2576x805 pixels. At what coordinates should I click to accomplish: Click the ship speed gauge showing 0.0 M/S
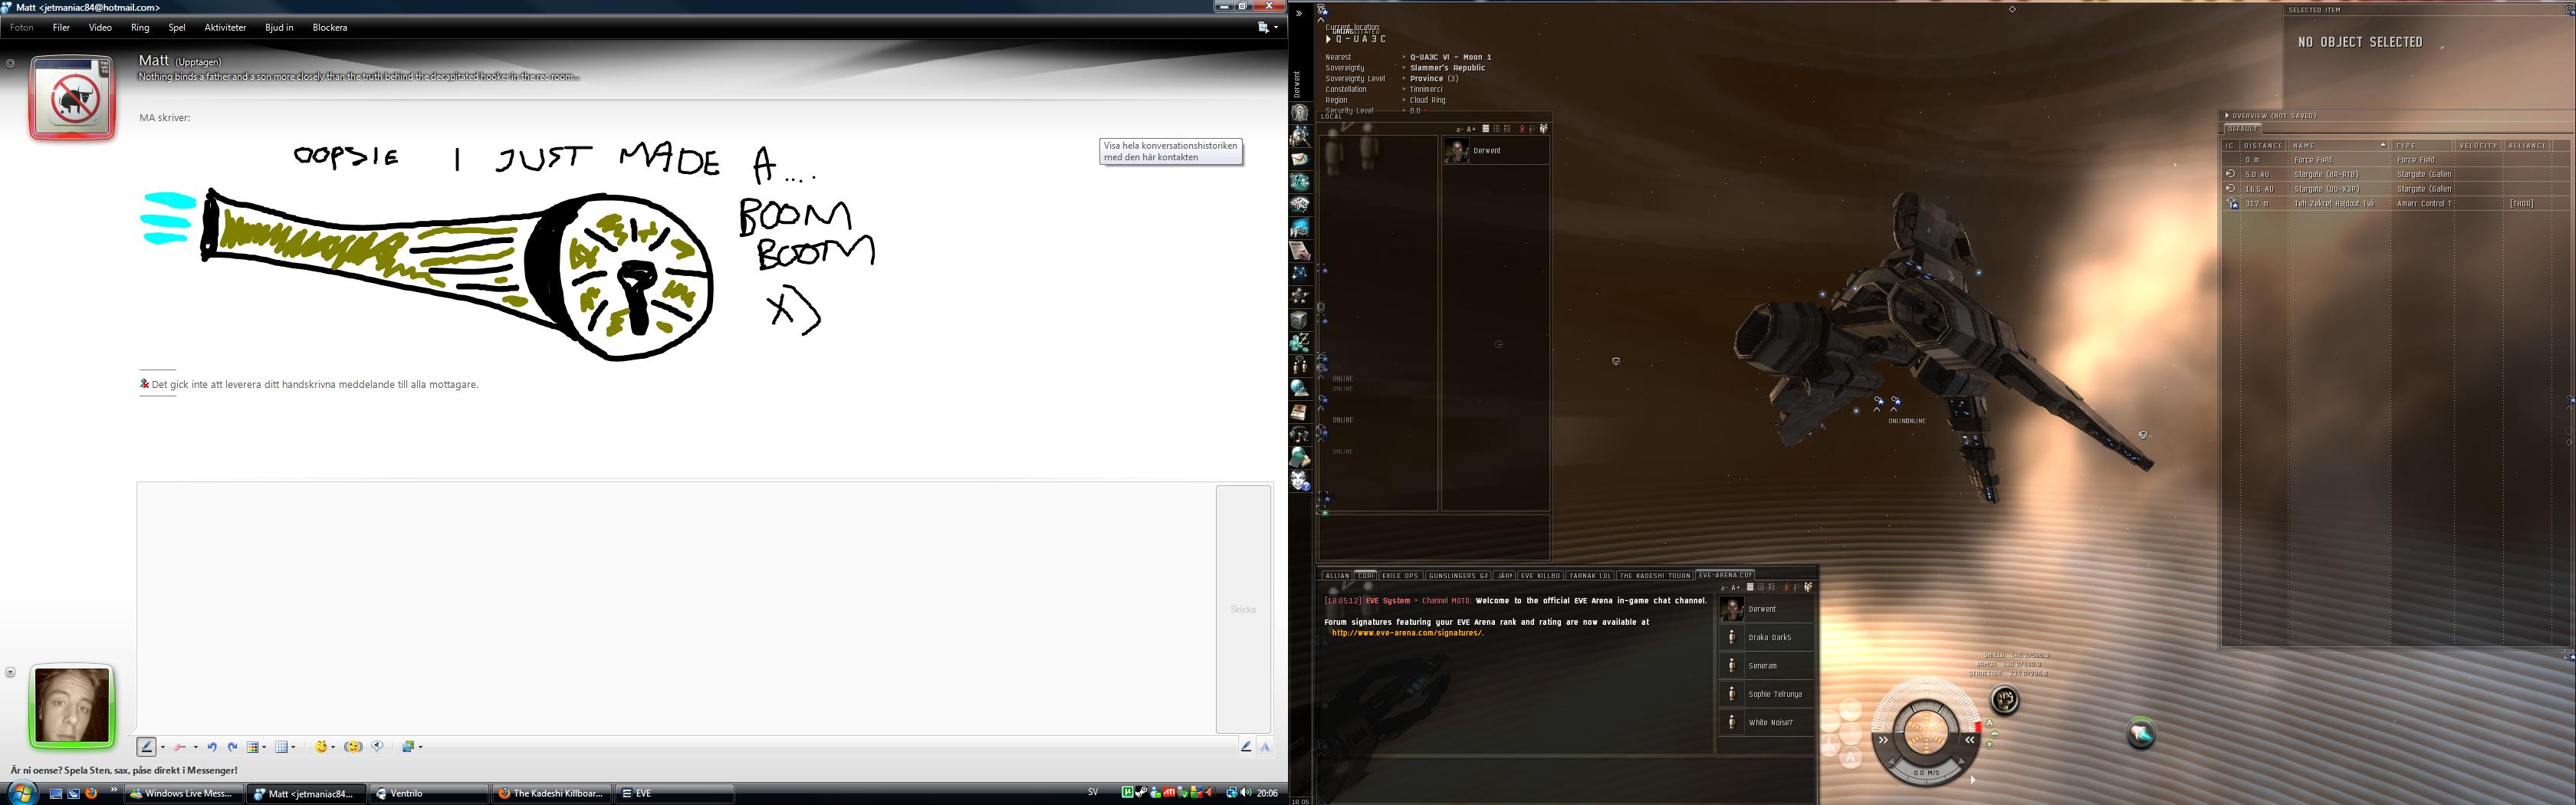(x=1925, y=773)
